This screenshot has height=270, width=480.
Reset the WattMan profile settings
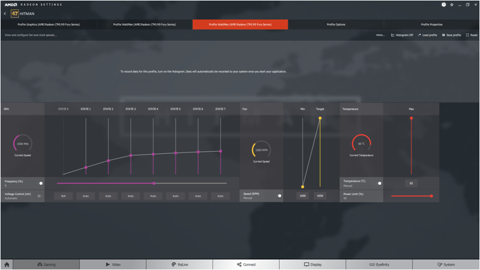pos(471,35)
